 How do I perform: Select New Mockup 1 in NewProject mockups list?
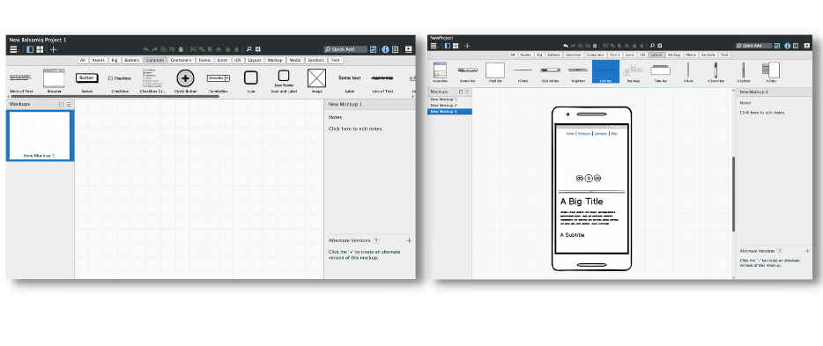tap(449, 99)
